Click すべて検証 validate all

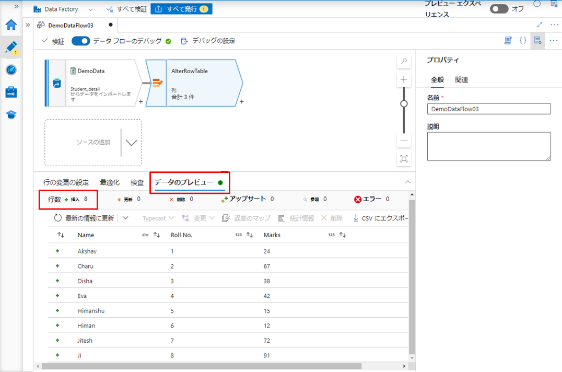[126, 9]
